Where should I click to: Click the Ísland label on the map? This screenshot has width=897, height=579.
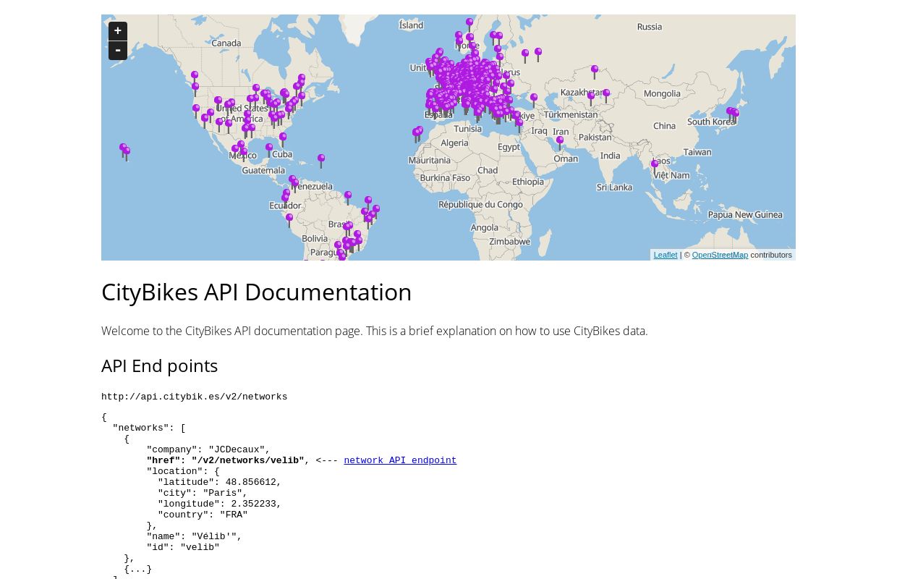point(411,25)
